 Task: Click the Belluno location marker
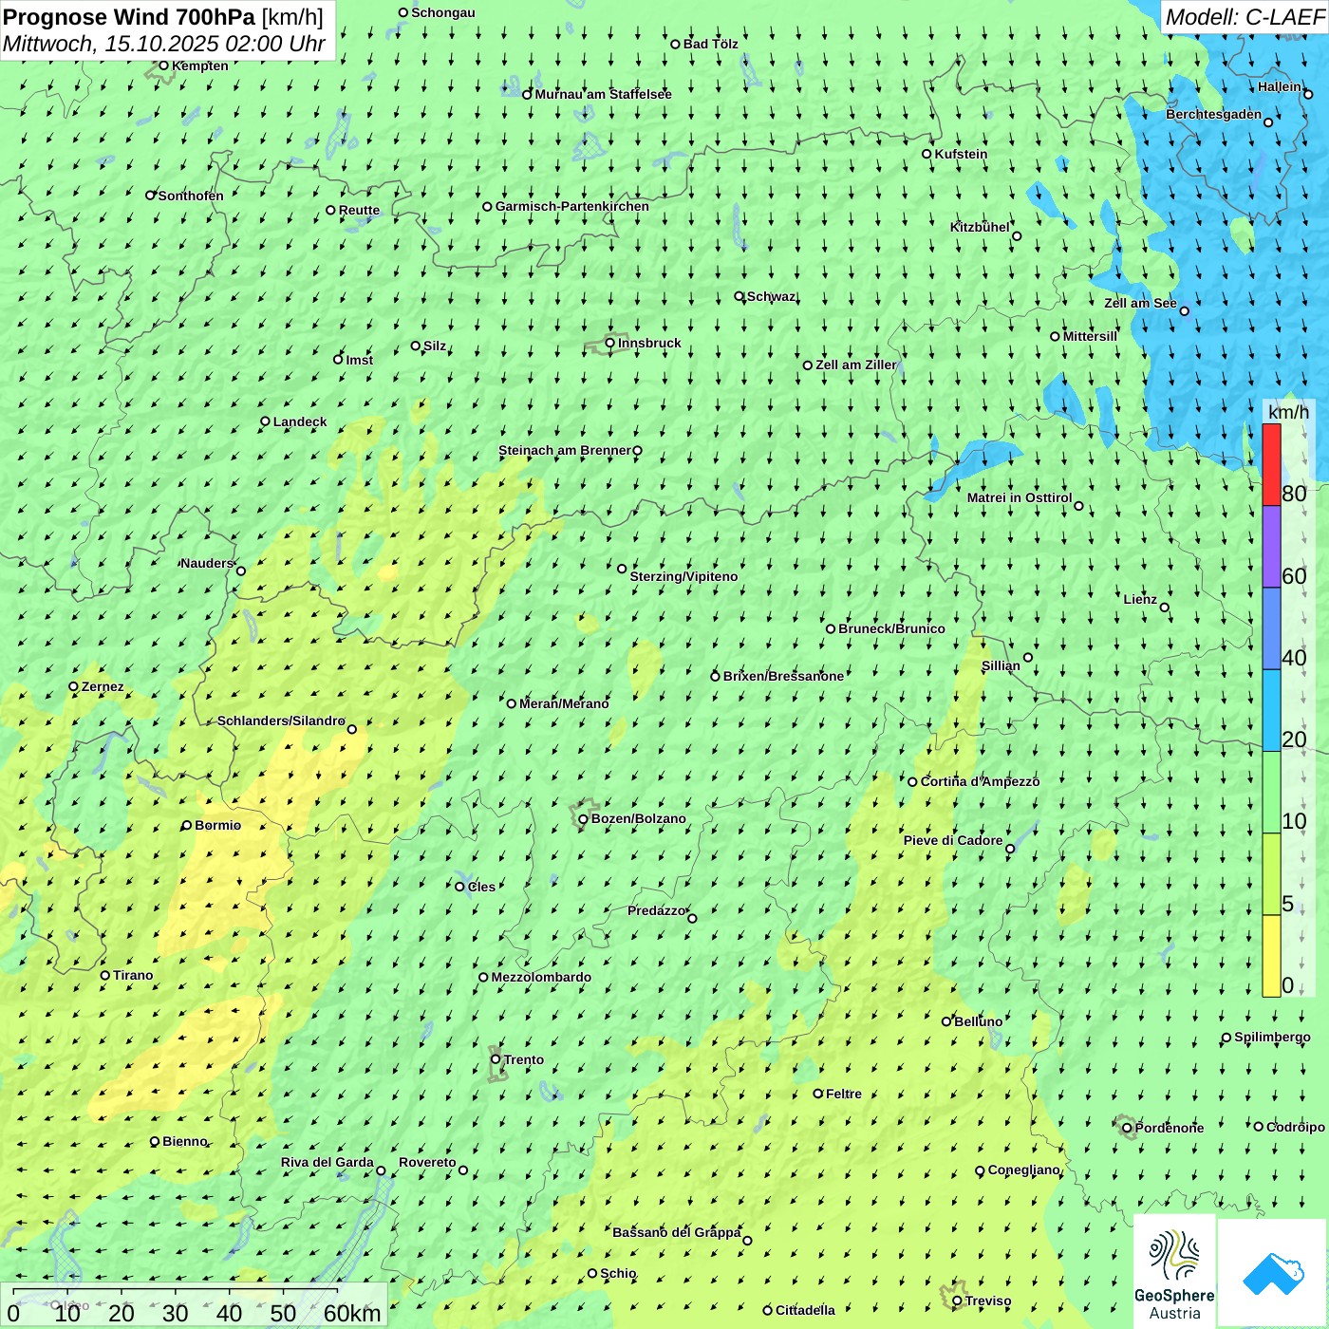point(946,1021)
